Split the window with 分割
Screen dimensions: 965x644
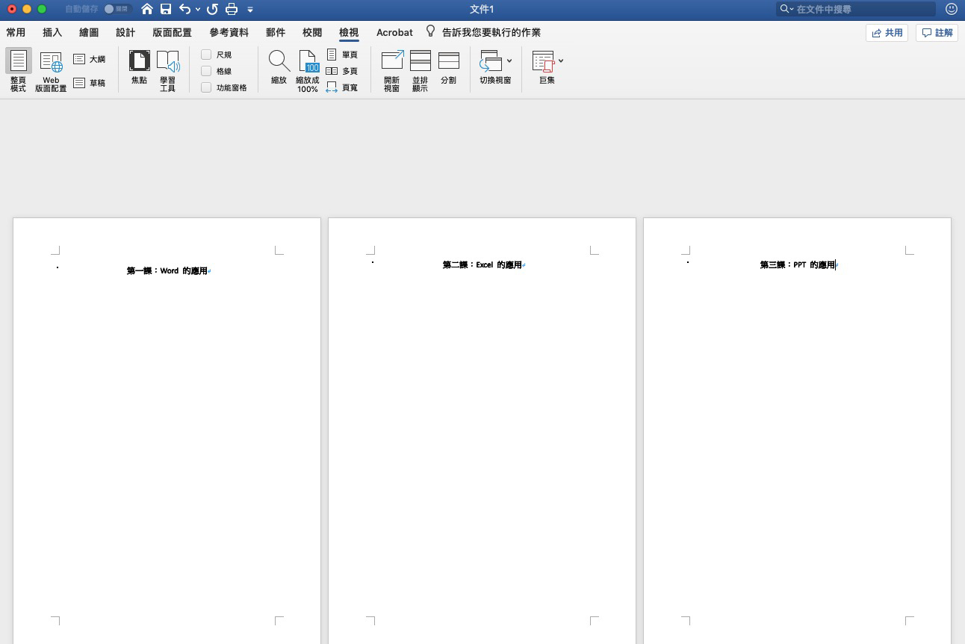tap(448, 61)
